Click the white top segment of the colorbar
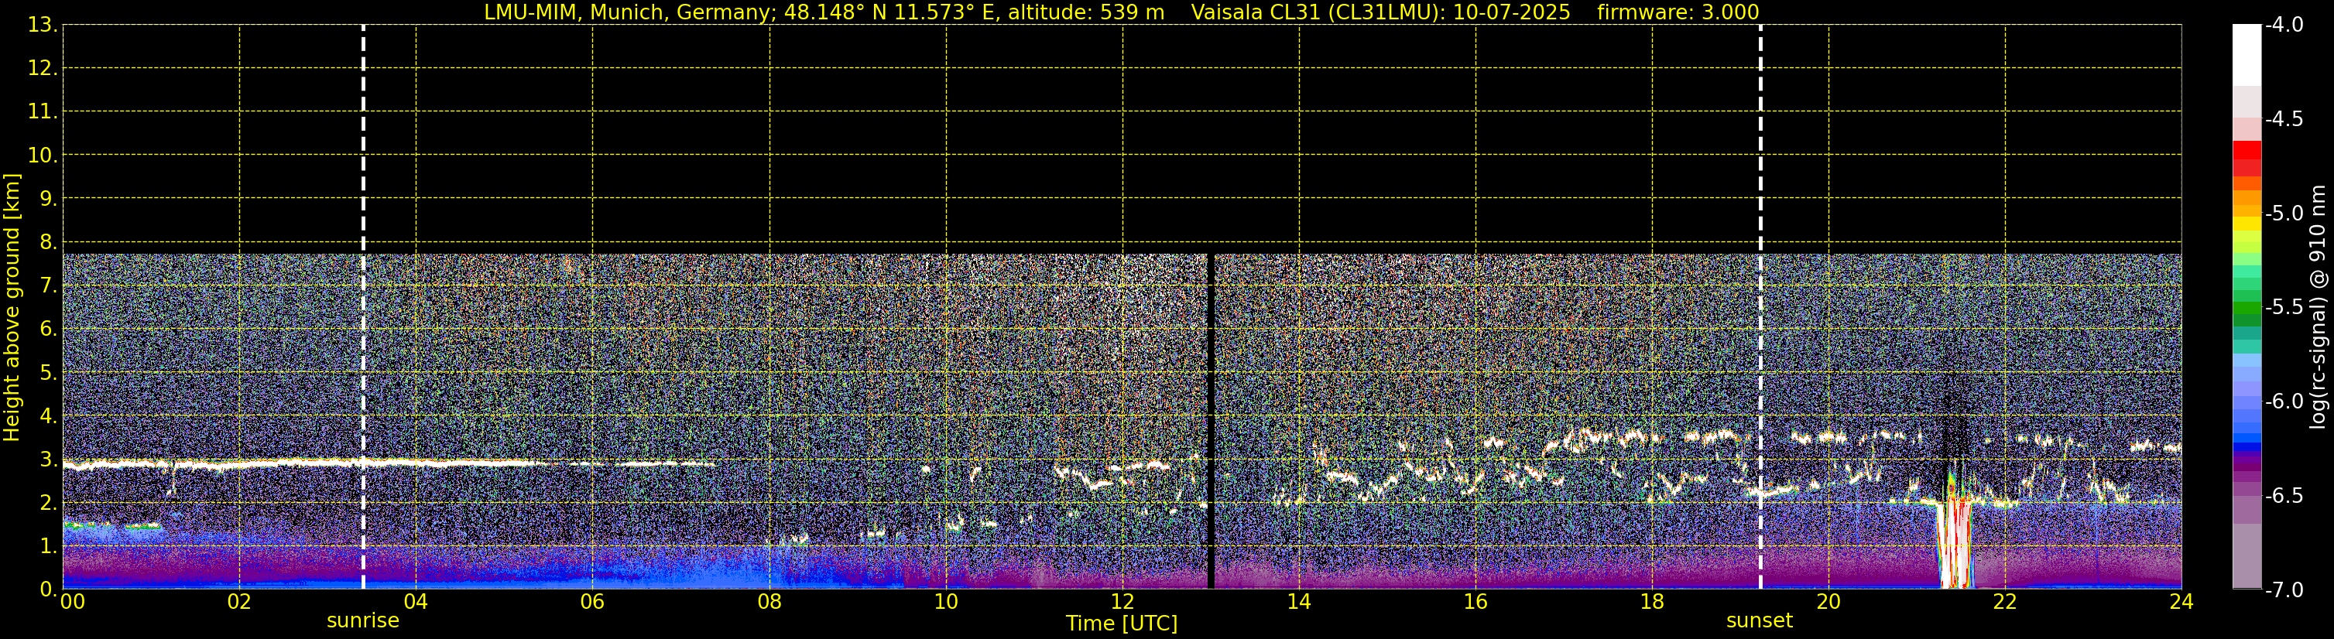 (2246, 54)
